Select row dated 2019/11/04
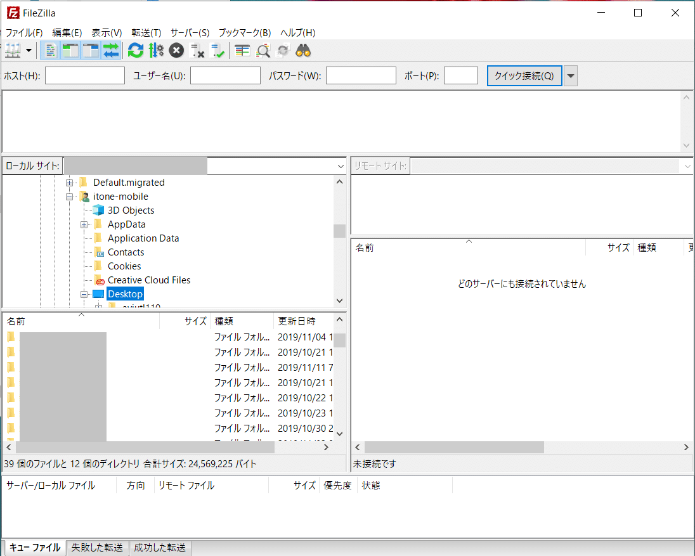Viewport: 695px width, 556px height. pyautogui.click(x=169, y=337)
